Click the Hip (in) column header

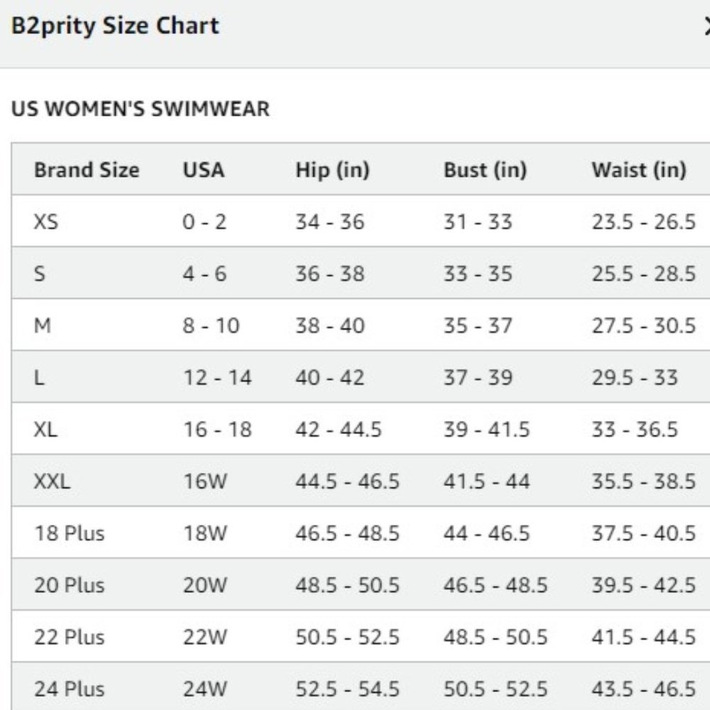click(332, 170)
